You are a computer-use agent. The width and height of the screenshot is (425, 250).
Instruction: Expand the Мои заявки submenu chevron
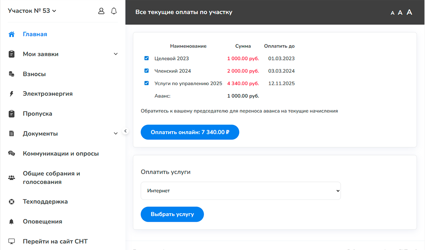(x=115, y=54)
